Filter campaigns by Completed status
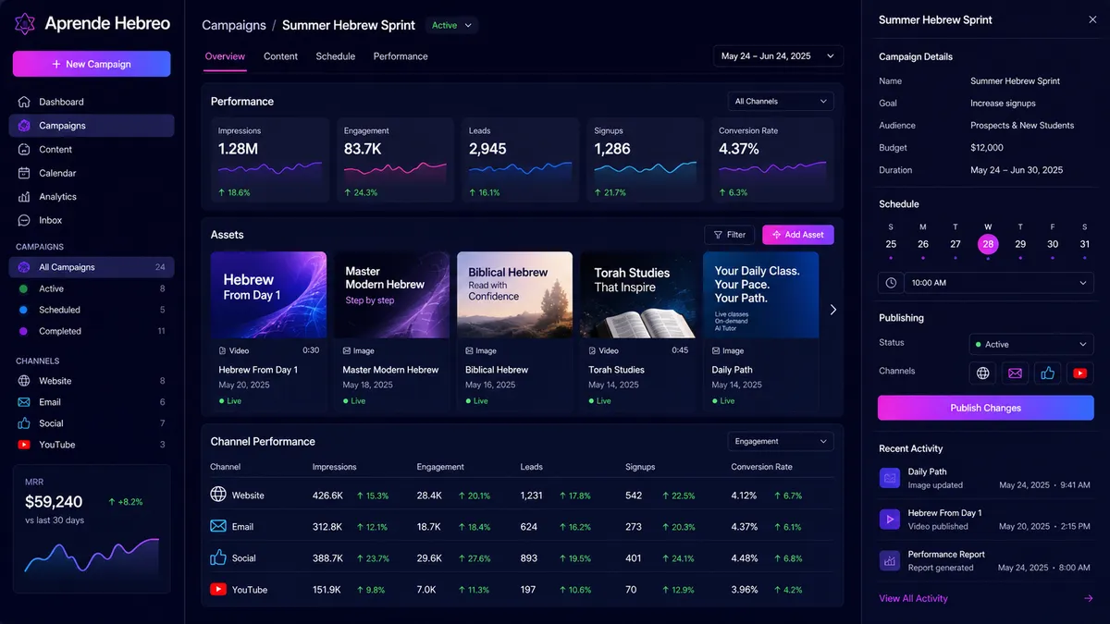This screenshot has height=624, width=1110. pyautogui.click(x=92, y=331)
